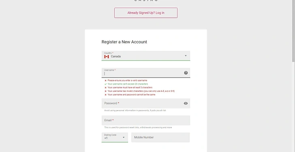Focus the Username input field
The height and width of the screenshot is (152, 295).
146,73
